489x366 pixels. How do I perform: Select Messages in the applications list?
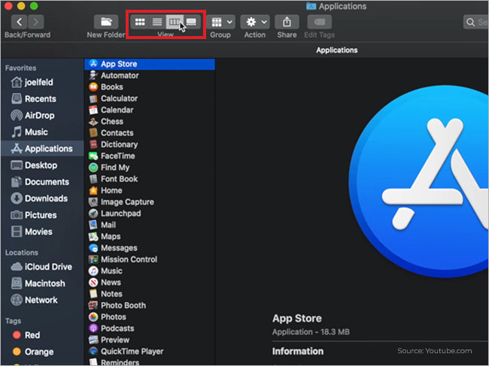click(x=150, y=248)
